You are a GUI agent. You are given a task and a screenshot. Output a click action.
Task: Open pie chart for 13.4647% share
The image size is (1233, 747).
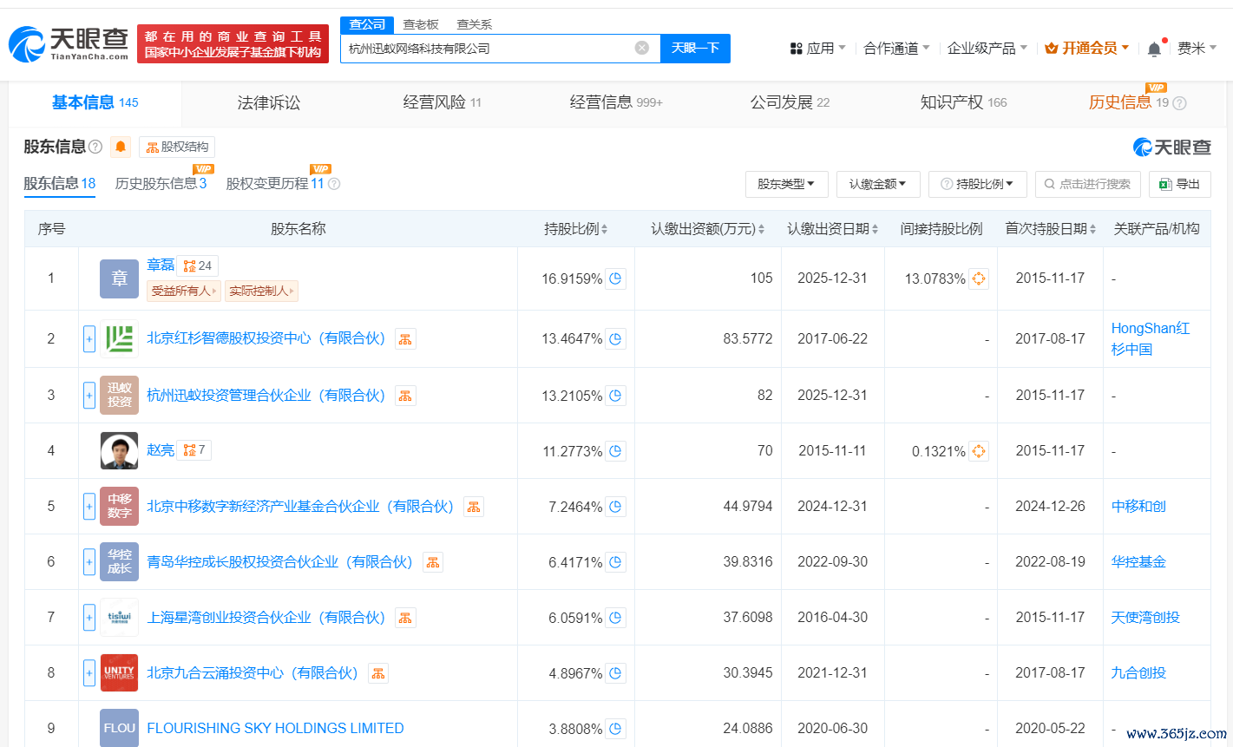point(615,338)
